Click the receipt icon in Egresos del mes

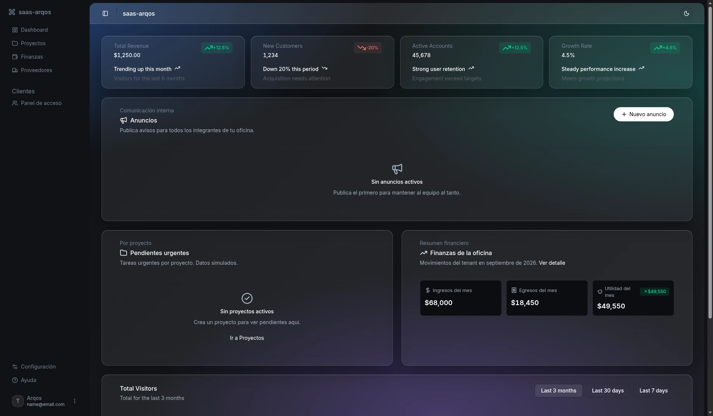tap(514, 290)
